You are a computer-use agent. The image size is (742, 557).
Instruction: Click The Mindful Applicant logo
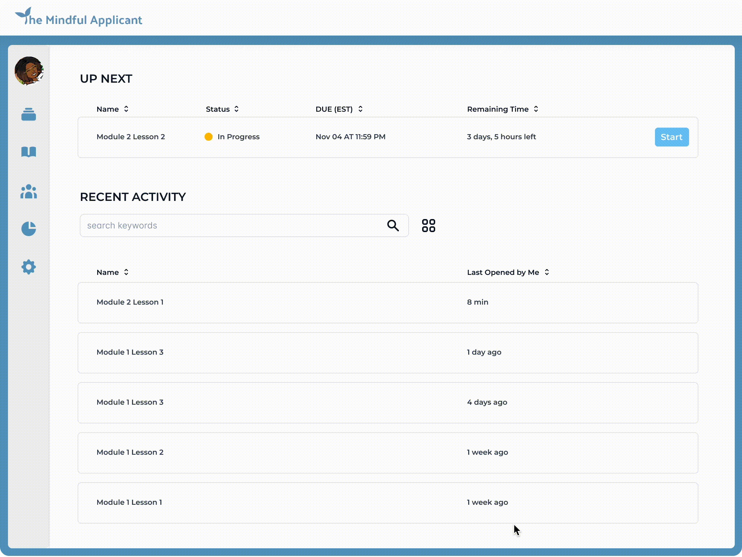(78, 18)
